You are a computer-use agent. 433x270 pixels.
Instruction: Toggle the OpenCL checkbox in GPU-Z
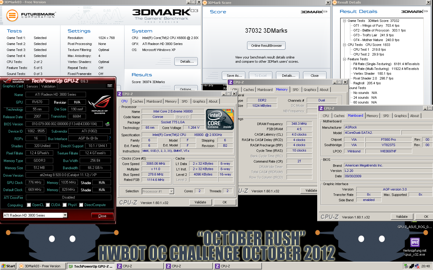click(x=29, y=205)
